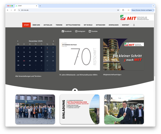Viewport: 161px width, 134px height.
Task: Open the Mitgliedschaftsanträge link
Action: [112, 75]
